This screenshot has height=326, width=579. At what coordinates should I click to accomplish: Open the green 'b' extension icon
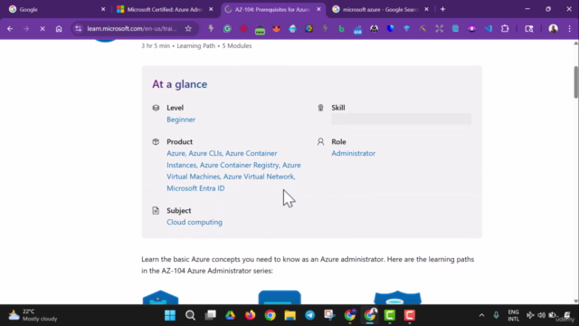click(x=341, y=28)
